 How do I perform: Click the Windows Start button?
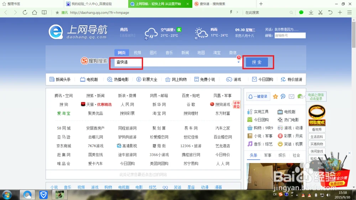pyautogui.click(x=7, y=195)
